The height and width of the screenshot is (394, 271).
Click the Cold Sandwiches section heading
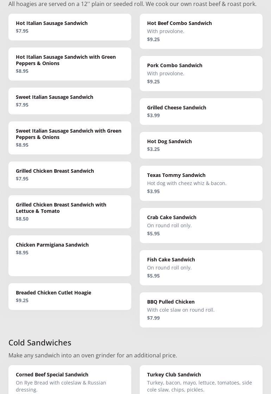tap(40, 342)
